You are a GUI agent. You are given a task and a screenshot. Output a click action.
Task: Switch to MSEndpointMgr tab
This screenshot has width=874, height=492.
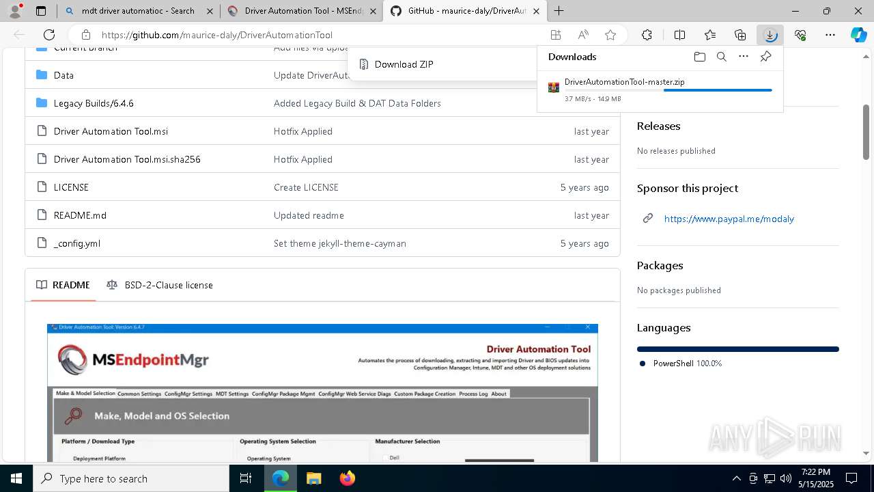(x=301, y=11)
